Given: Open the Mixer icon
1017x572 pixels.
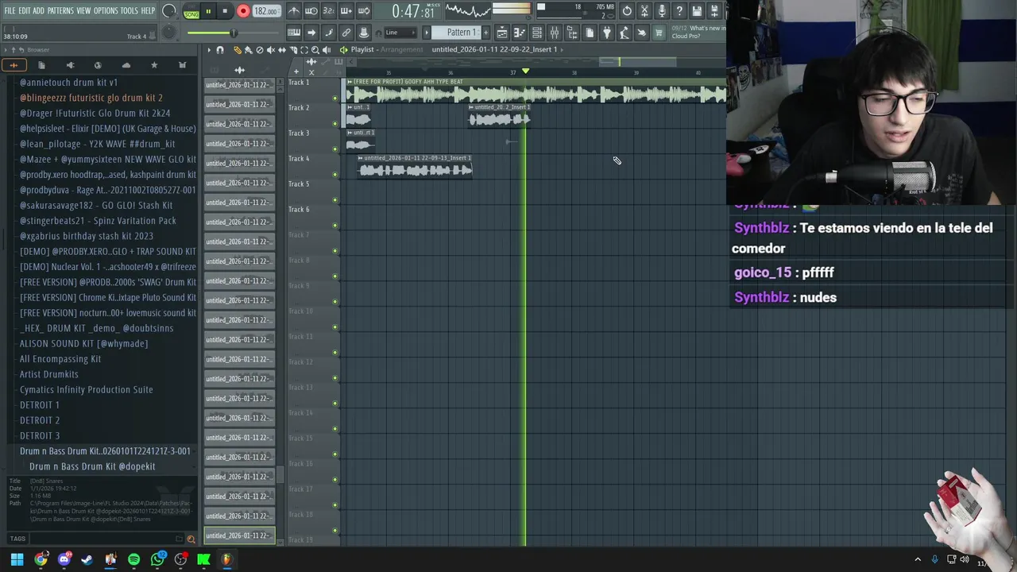Looking at the screenshot, I should point(555,33).
